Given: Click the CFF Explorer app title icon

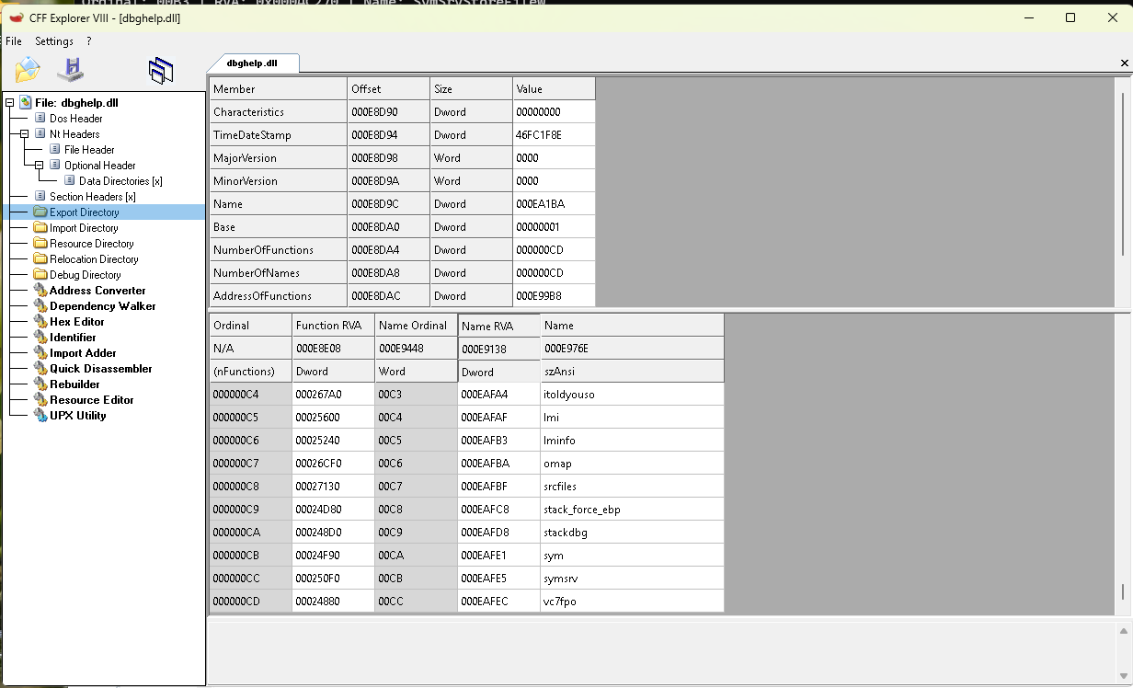Looking at the screenshot, I should pyautogui.click(x=15, y=17).
